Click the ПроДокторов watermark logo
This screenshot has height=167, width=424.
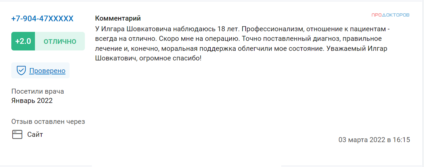tap(390, 15)
